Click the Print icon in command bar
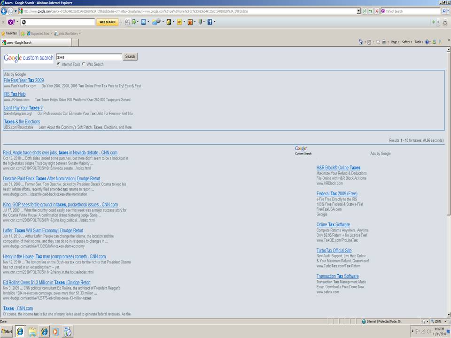Viewport: 451px width, 338px height. tap(383, 42)
